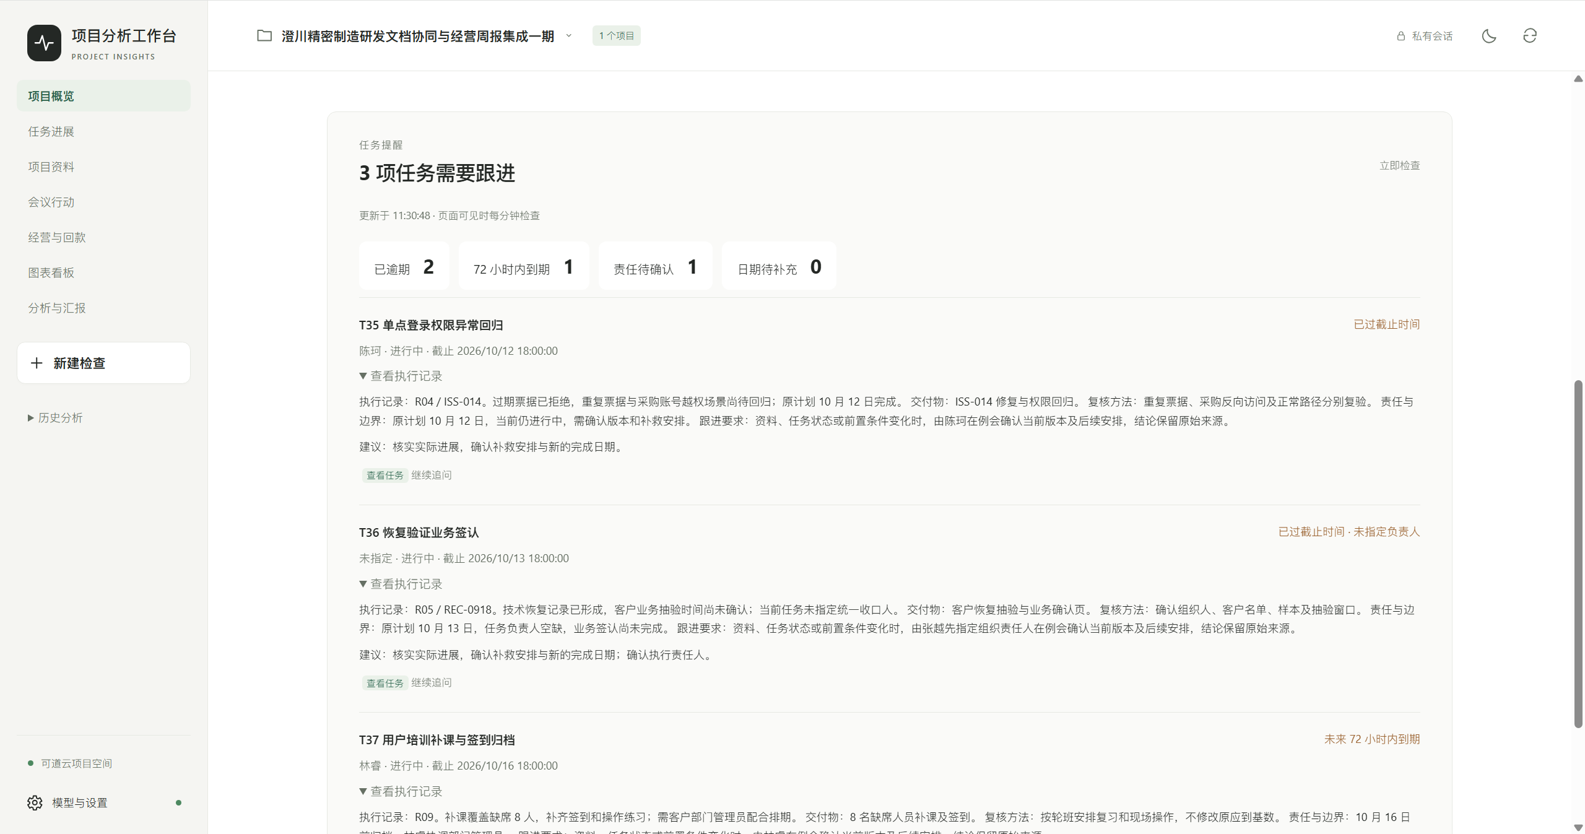Click the vertical scrollbar thumb
Viewport: 1585px width, 834px height.
pyautogui.click(x=1578, y=554)
